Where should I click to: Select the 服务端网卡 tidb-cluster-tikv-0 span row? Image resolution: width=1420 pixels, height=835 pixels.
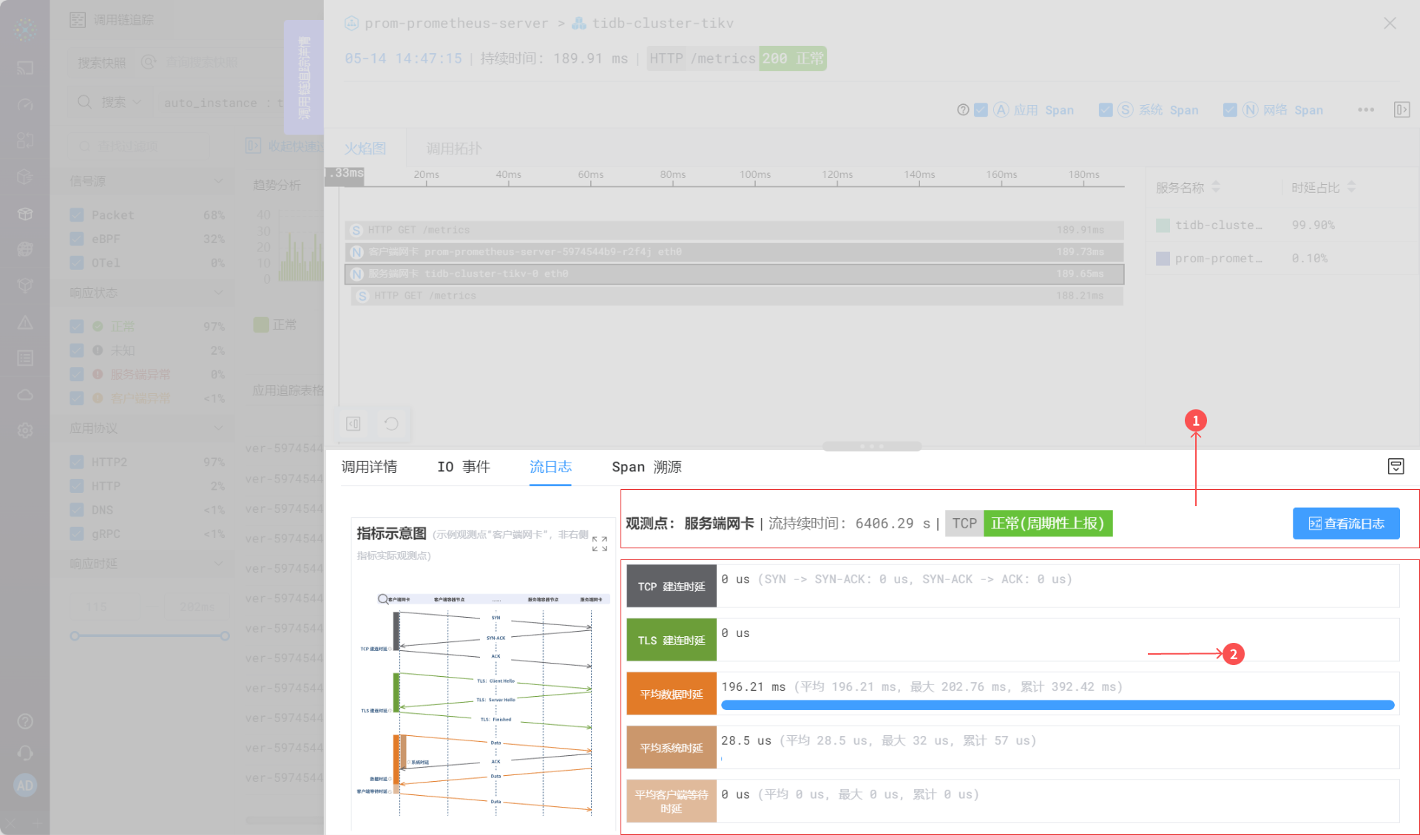pos(734,274)
